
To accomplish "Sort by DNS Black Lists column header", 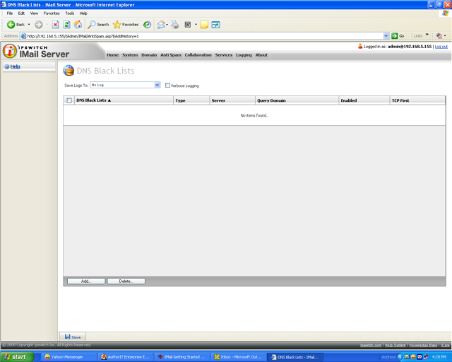I will click(x=124, y=100).
